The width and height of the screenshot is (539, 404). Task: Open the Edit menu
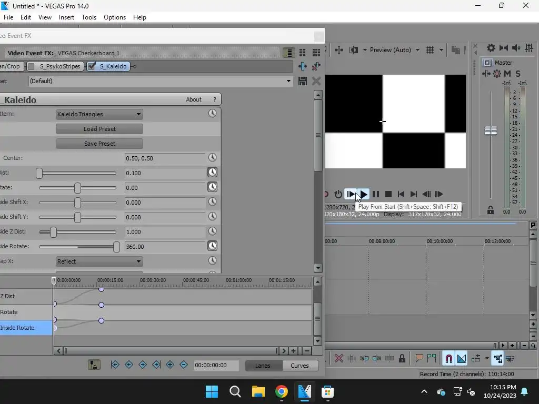point(26,17)
